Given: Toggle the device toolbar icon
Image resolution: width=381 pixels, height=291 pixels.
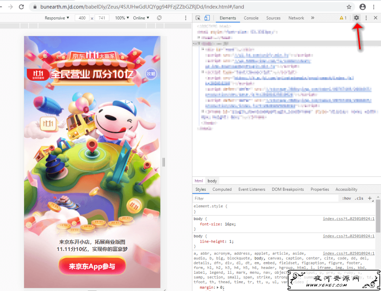Looking at the screenshot, I should pos(207,18).
